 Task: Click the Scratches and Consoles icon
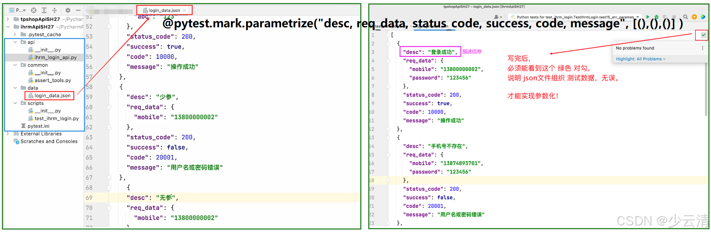16,141
